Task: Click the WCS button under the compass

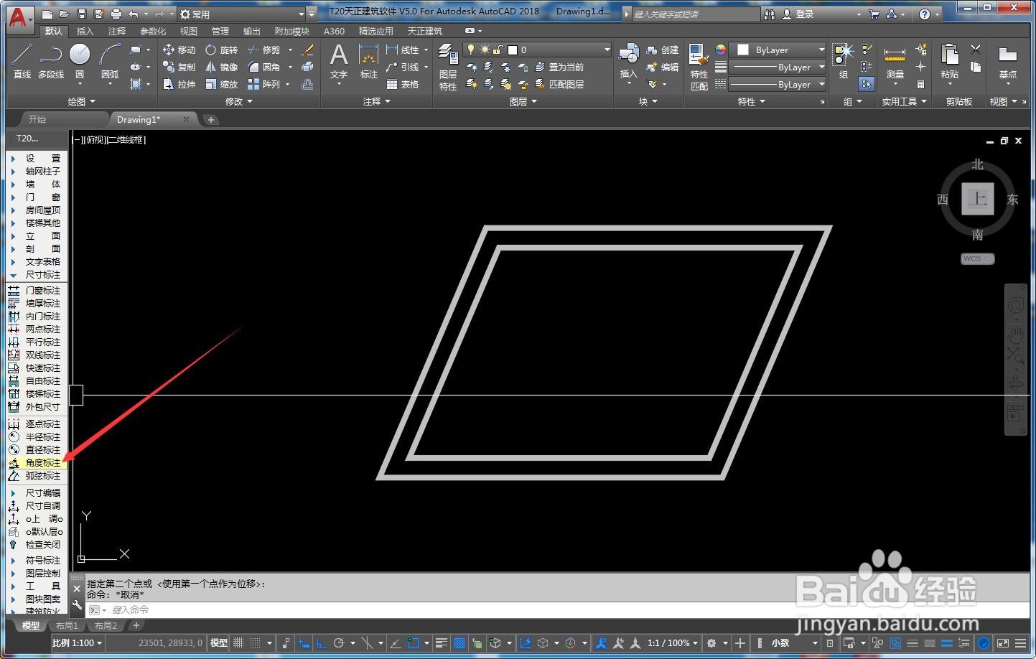Action: (x=977, y=258)
